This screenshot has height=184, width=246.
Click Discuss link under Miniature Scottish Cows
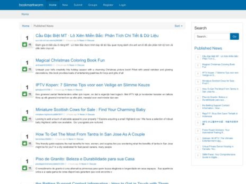pos(91,114)
